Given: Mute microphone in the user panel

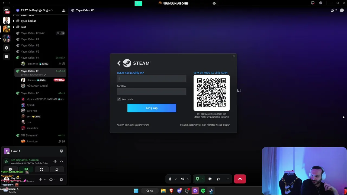Looking at the screenshot, I should 41,180.
